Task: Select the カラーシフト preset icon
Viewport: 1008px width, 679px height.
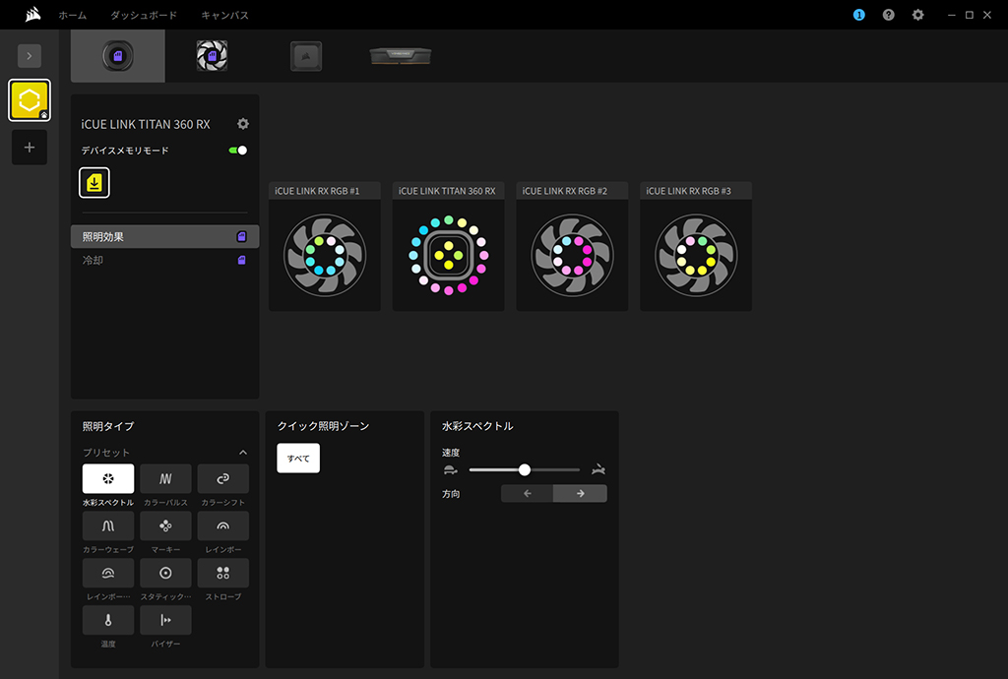Action: click(223, 478)
